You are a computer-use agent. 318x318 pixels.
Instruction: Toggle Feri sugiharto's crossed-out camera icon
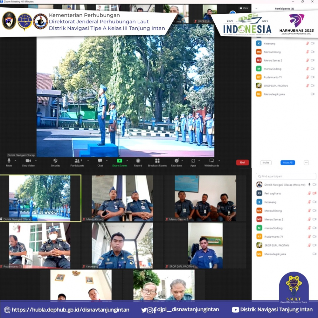[315, 193]
